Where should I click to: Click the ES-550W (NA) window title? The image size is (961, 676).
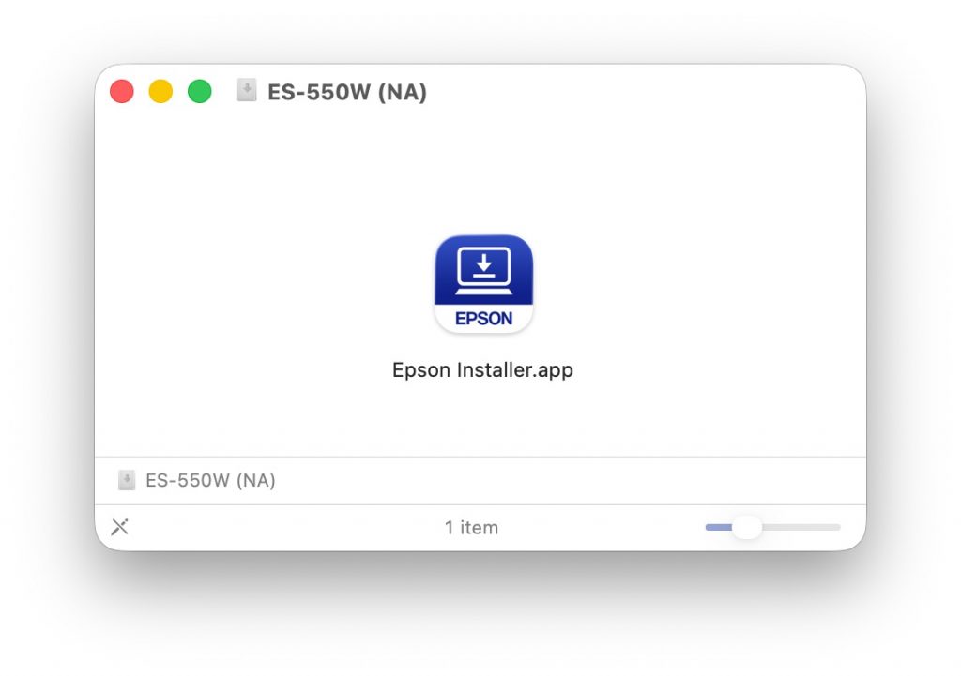[x=347, y=92]
